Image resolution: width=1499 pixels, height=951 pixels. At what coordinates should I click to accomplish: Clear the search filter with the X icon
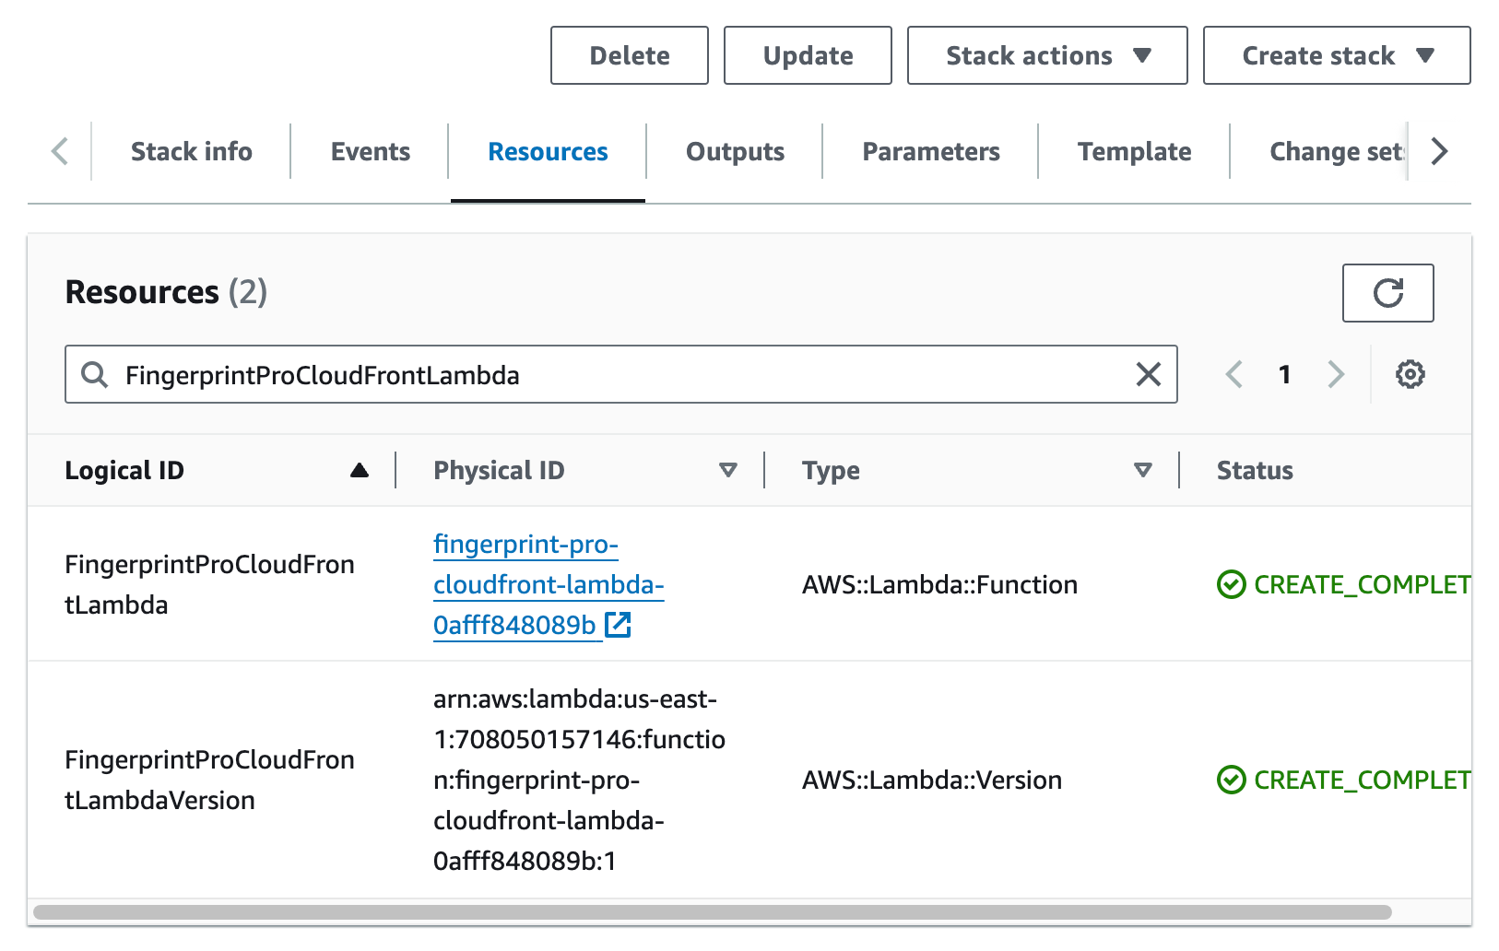[x=1147, y=374]
